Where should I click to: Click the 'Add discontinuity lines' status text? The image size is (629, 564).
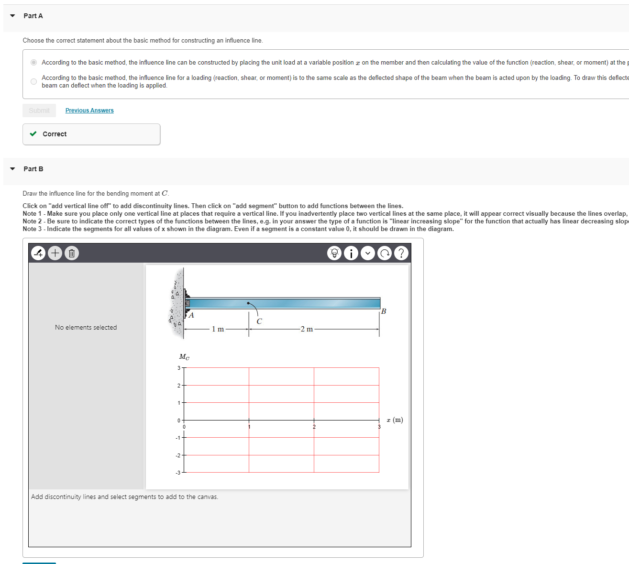124,497
